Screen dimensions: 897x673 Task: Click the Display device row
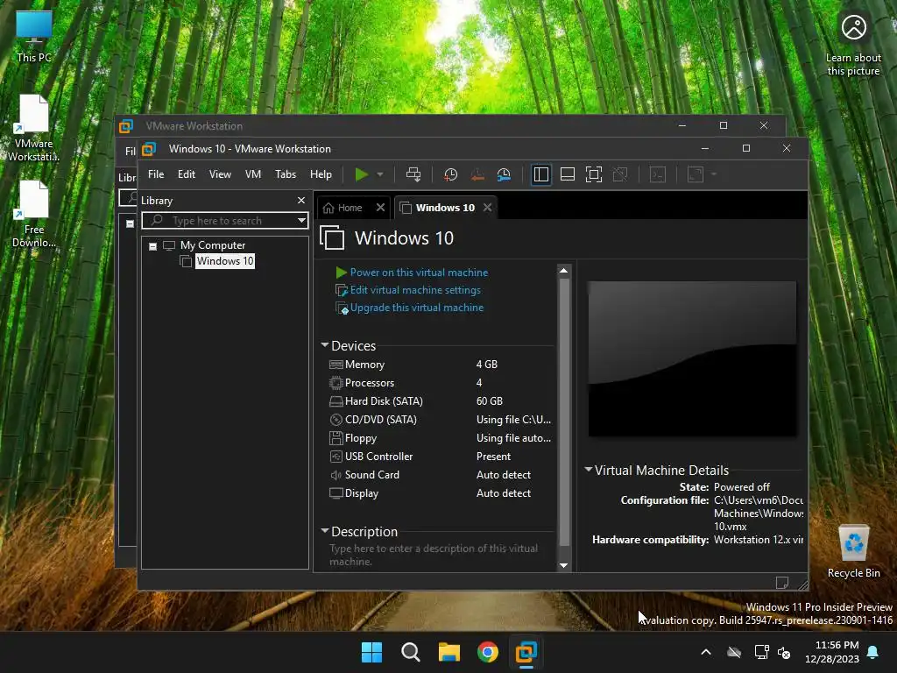(440, 492)
